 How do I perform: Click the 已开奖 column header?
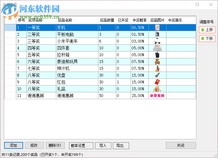[123, 20]
